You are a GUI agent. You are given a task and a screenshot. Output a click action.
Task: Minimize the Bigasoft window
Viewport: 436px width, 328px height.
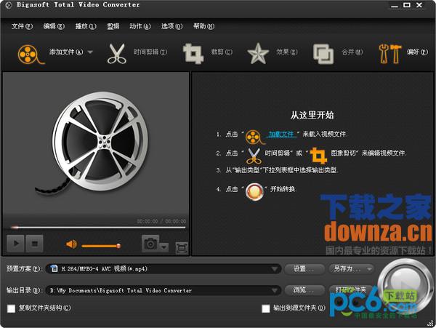[x=395, y=5]
